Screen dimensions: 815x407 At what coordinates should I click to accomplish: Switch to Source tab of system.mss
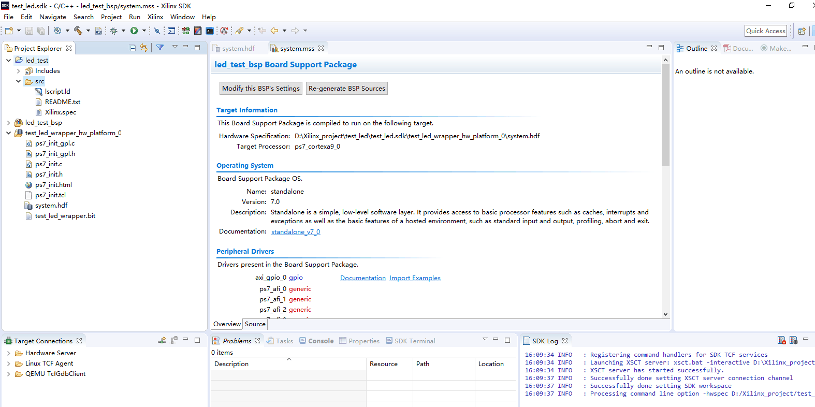tap(255, 324)
